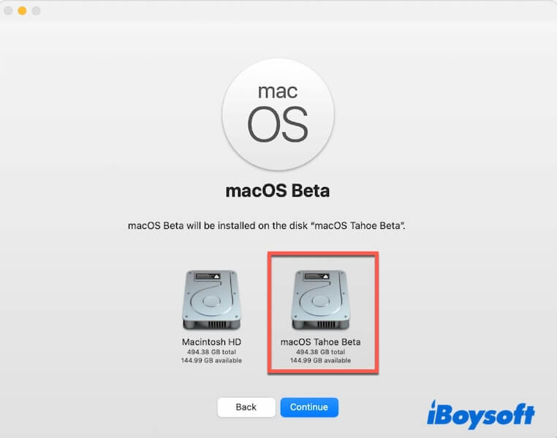This screenshot has width=557, height=438.
Task: Click the greyed-out close window dot
Action: coord(8,11)
